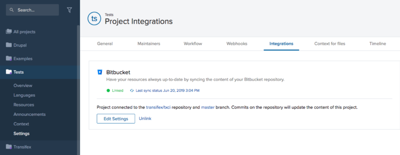
Task: Open the Examples project
Action: [23, 58]
